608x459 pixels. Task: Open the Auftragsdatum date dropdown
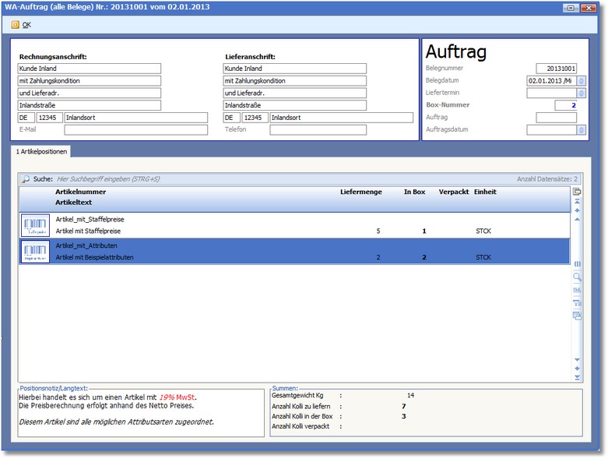[x=582, y=130]
